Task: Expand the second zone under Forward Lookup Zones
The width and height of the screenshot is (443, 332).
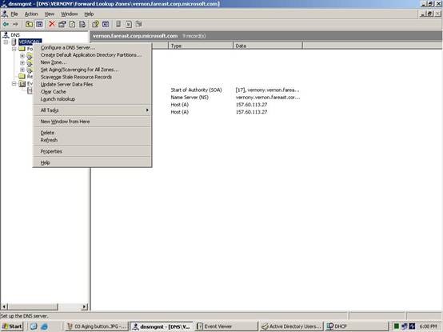Action: coord(22,62)
